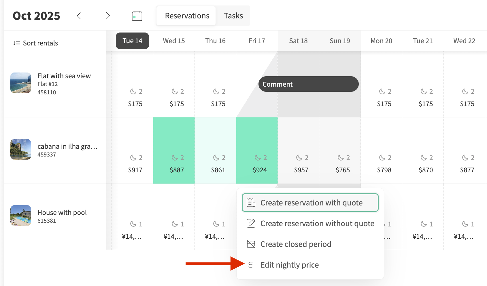Switch to the Reservations tab
This screenshot has width=487, height=286.
coord(187,16)
